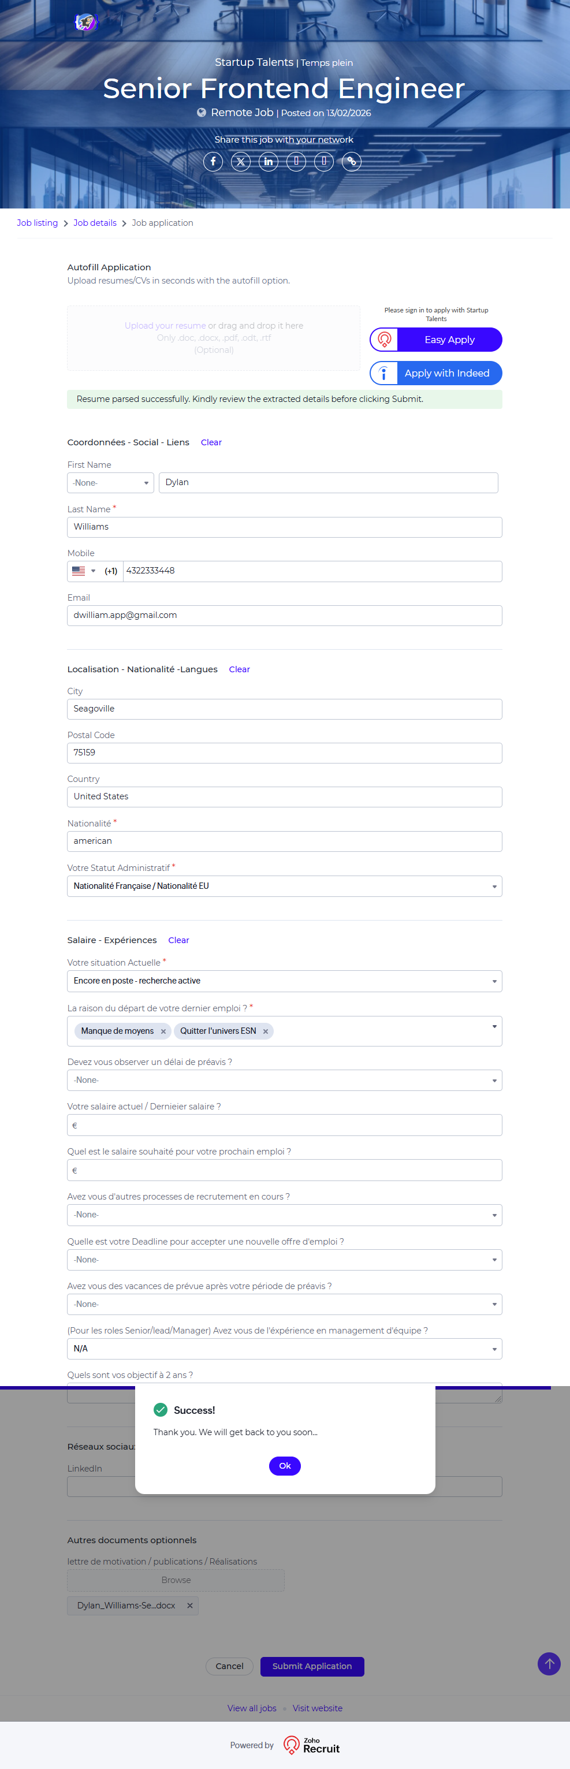The height and width of the screenshot is (1769, 570).
Task: Share job via LinkedIn icon
Action: [x=269, y=161]
